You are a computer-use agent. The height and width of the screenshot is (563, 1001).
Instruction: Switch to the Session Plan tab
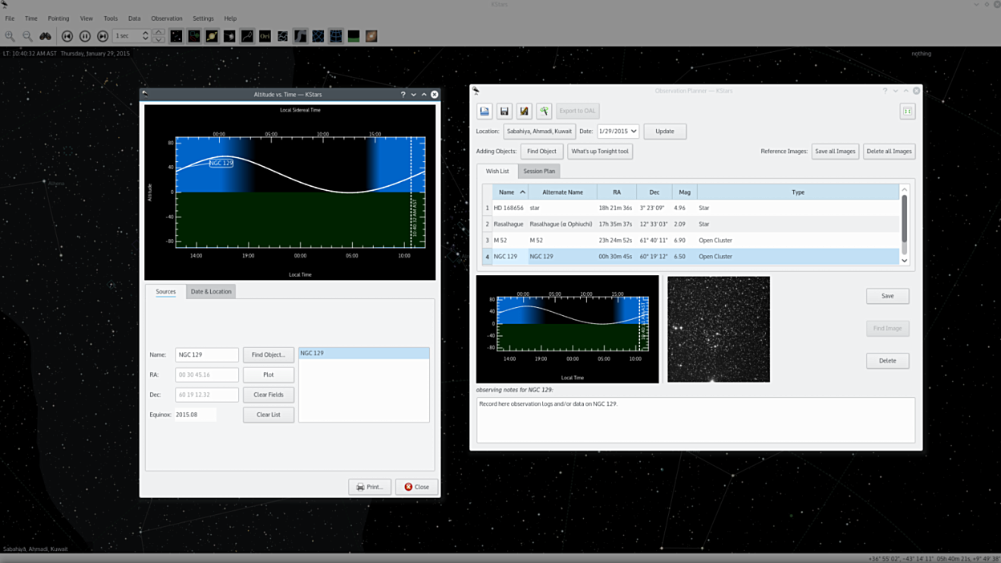[539, 171]
